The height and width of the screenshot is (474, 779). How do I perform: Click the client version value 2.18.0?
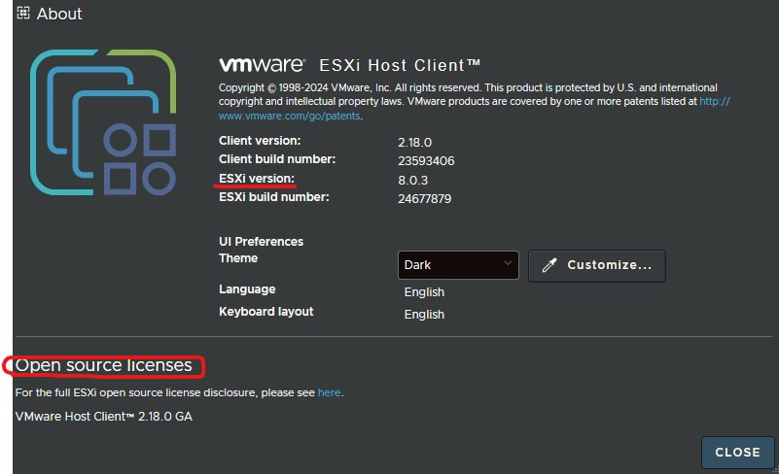[x=414, y=143]
